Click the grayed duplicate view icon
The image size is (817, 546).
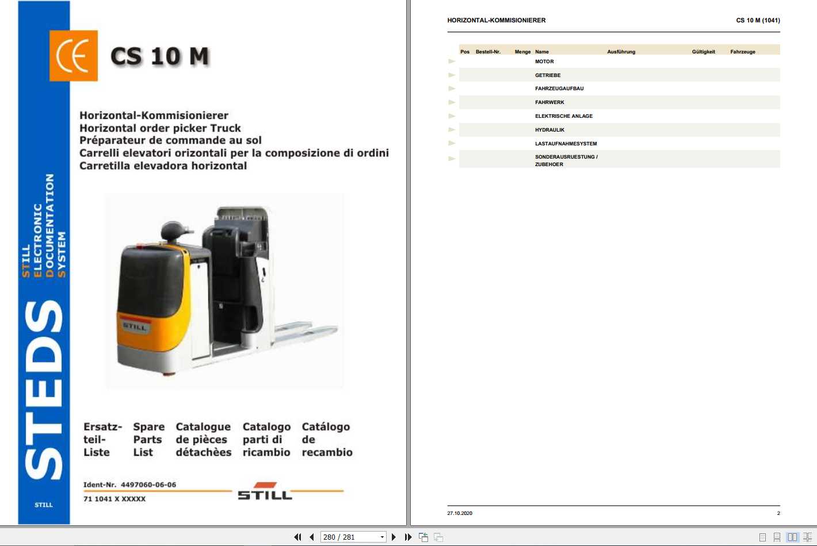click(x=438, y=537)
